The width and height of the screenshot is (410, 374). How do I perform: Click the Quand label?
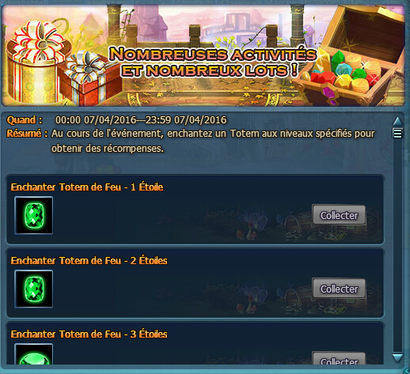(25, 120)
